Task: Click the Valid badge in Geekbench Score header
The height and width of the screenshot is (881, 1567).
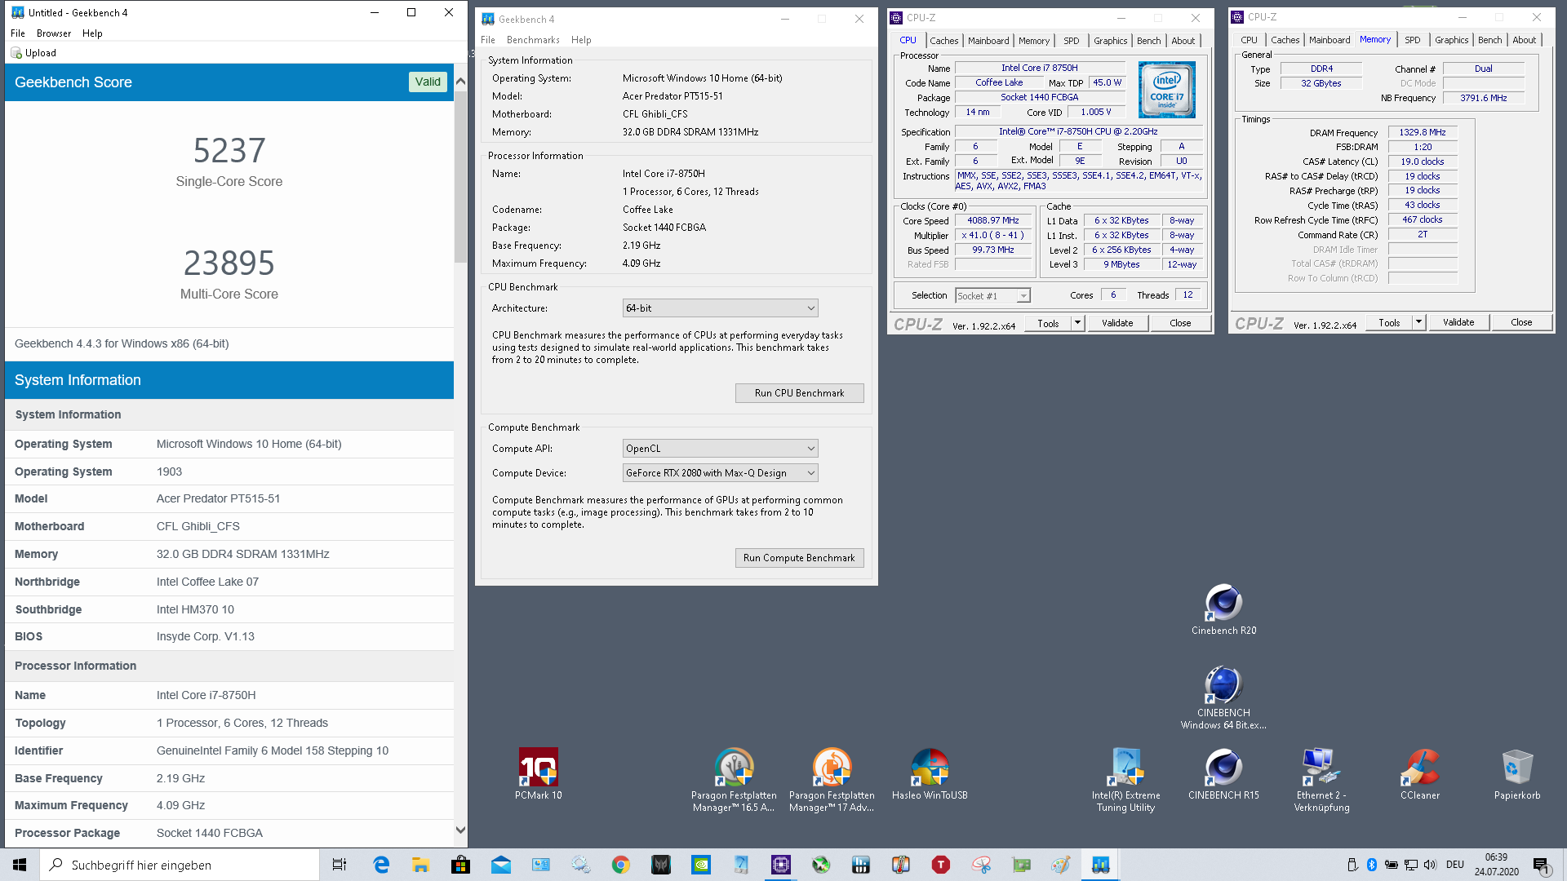Action: pyautogui.click(x=428, y=82)
